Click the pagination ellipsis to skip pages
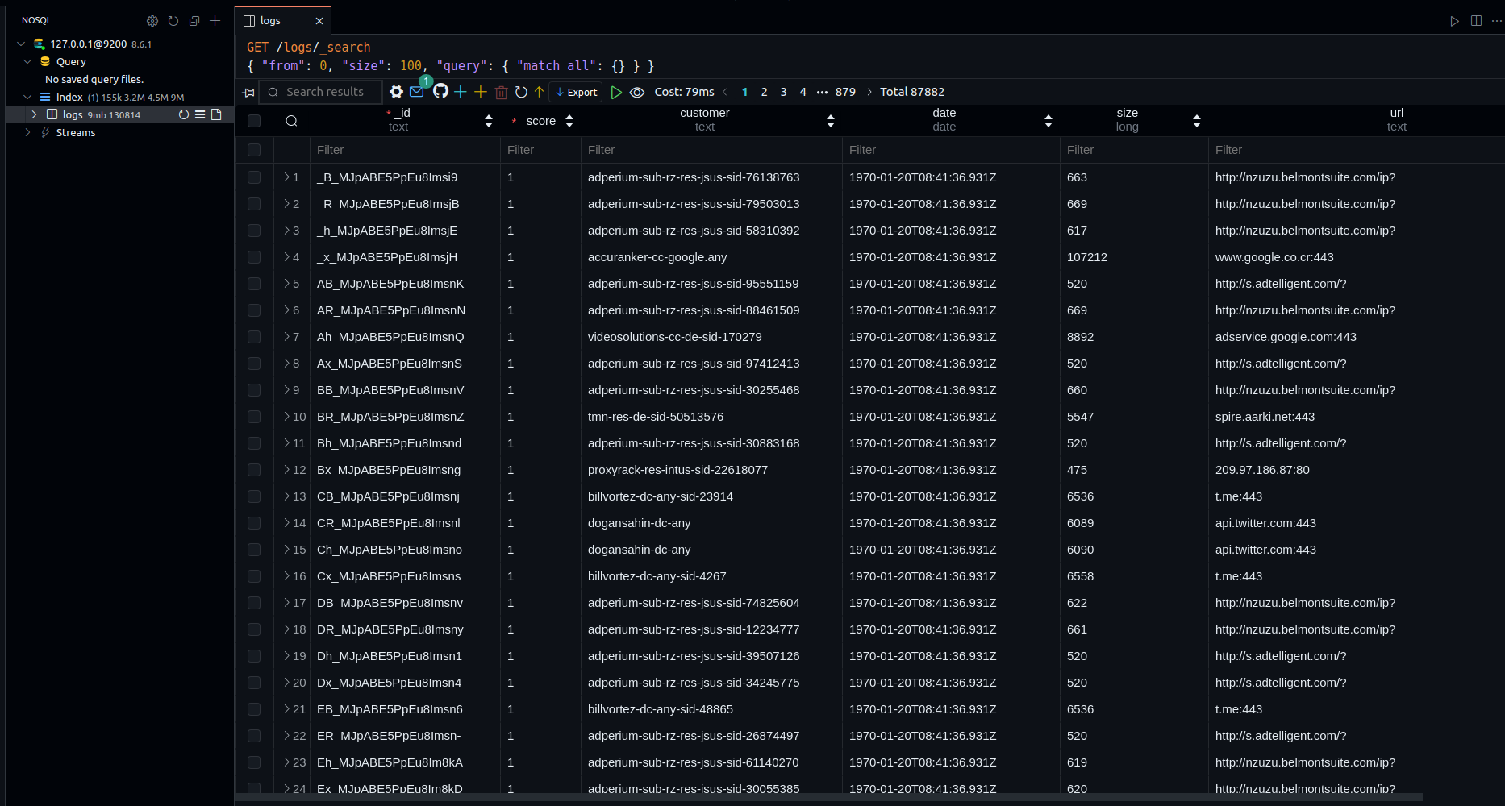This screenshot has width=1505, height=806. (822, 92)
